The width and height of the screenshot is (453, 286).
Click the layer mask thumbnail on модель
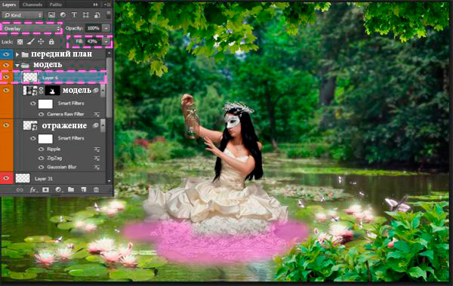[x=52, y=91]
